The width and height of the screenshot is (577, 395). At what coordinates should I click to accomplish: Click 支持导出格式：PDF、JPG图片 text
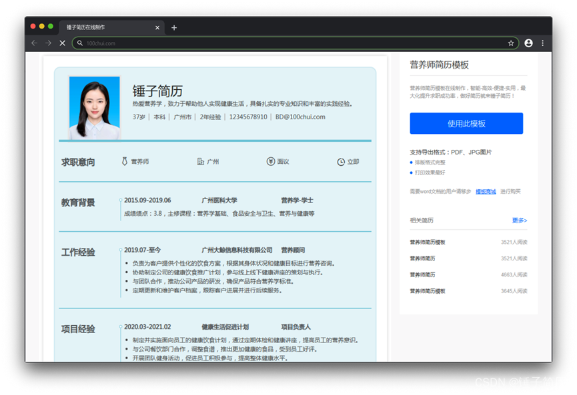point(451,152)
